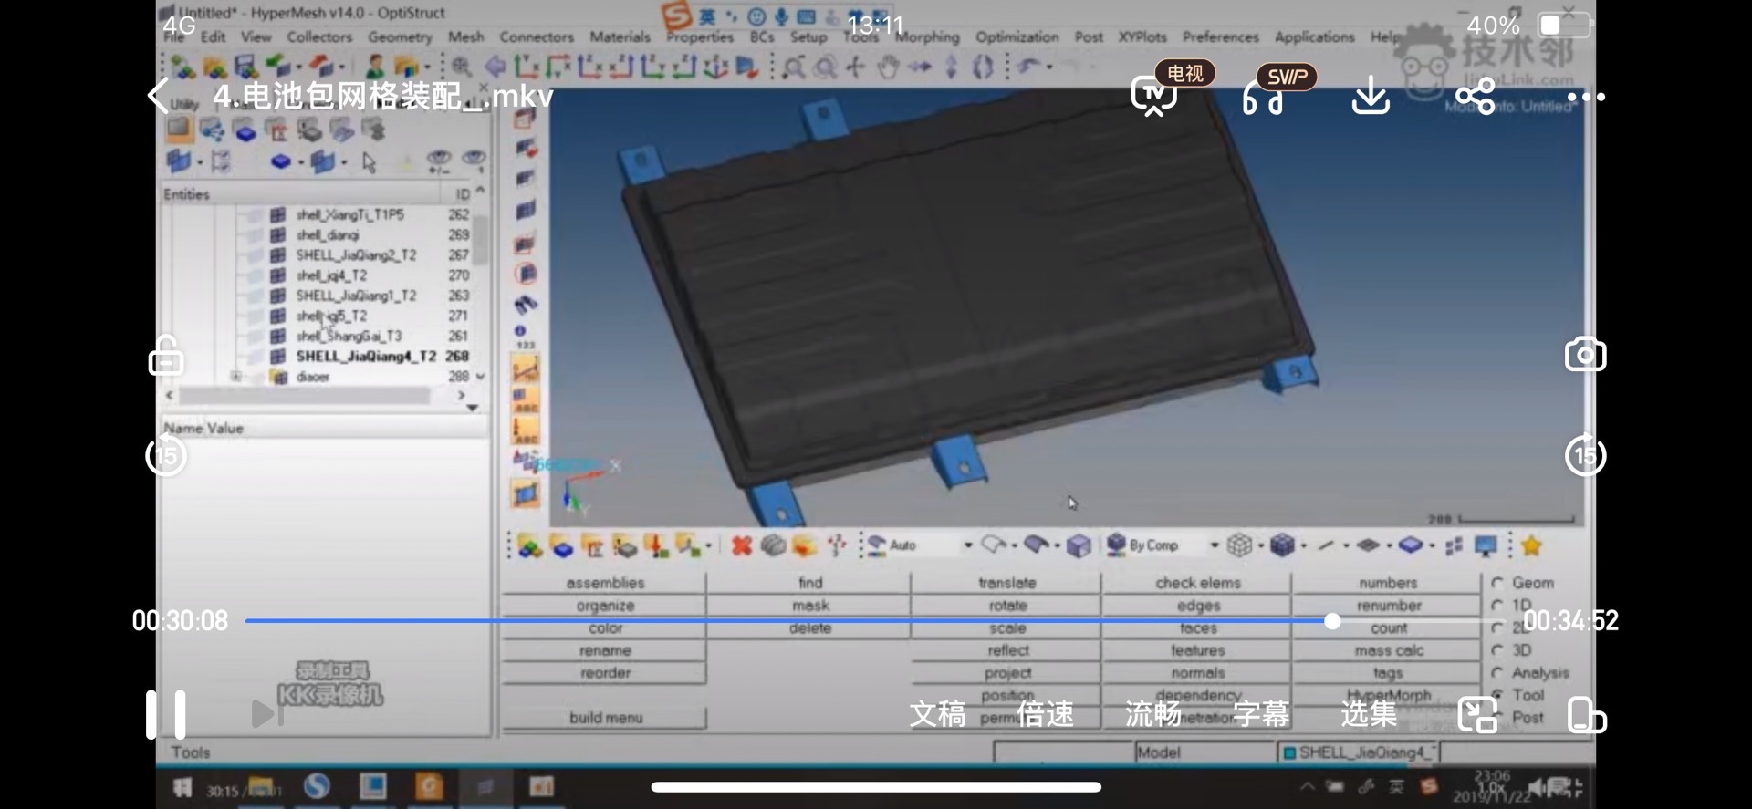Click the shaded blue cube display icon
Image resolution: width=1752 pixels, height=809 pixels.
1282,545
